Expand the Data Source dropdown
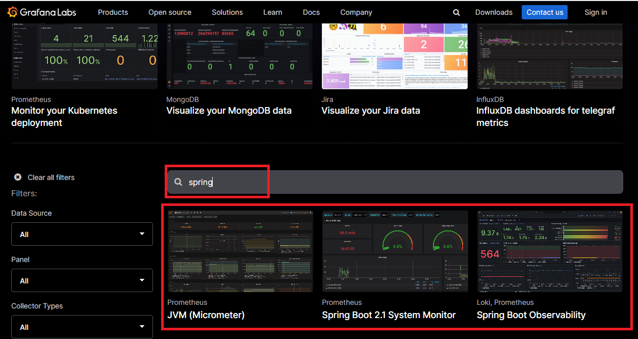Viewport: 638px width, 339px height. pyautogui.click(x=82, y=234)
